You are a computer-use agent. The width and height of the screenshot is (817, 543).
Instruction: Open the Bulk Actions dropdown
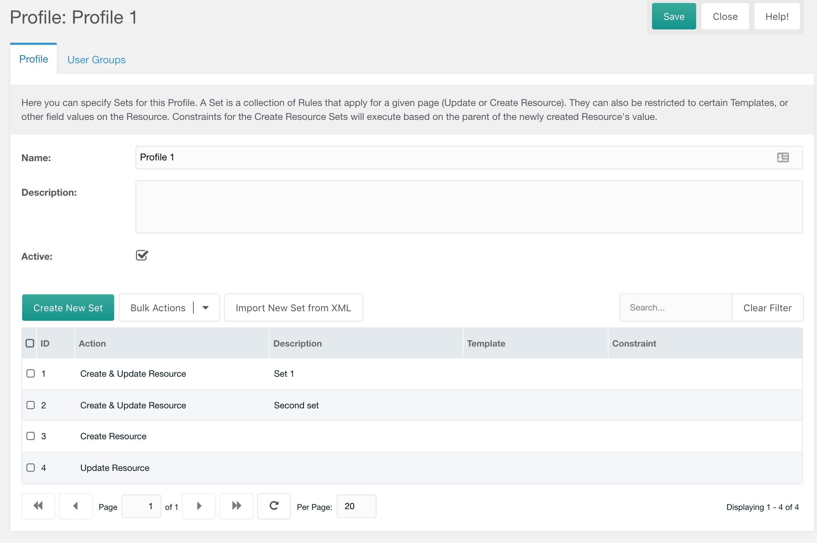click(x=205, y=308)
